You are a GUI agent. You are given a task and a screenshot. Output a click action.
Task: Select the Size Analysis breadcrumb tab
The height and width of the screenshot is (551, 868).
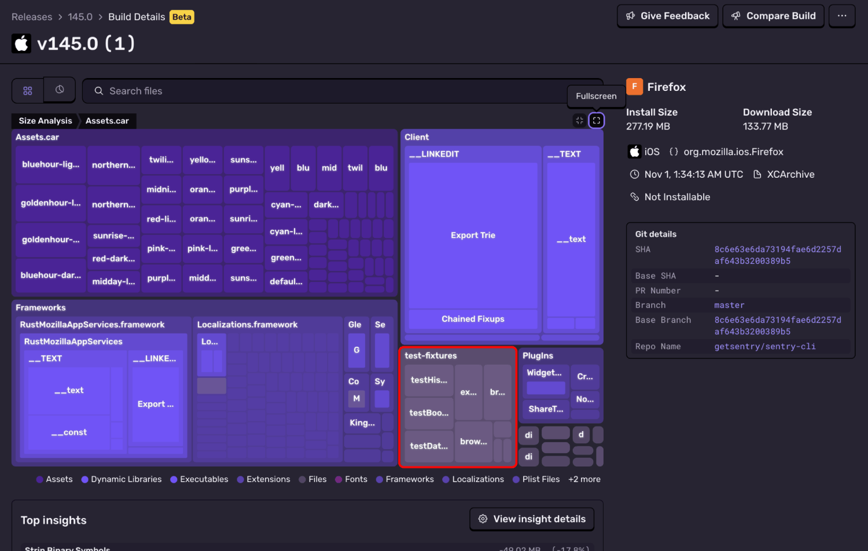(x=45, y=121)
